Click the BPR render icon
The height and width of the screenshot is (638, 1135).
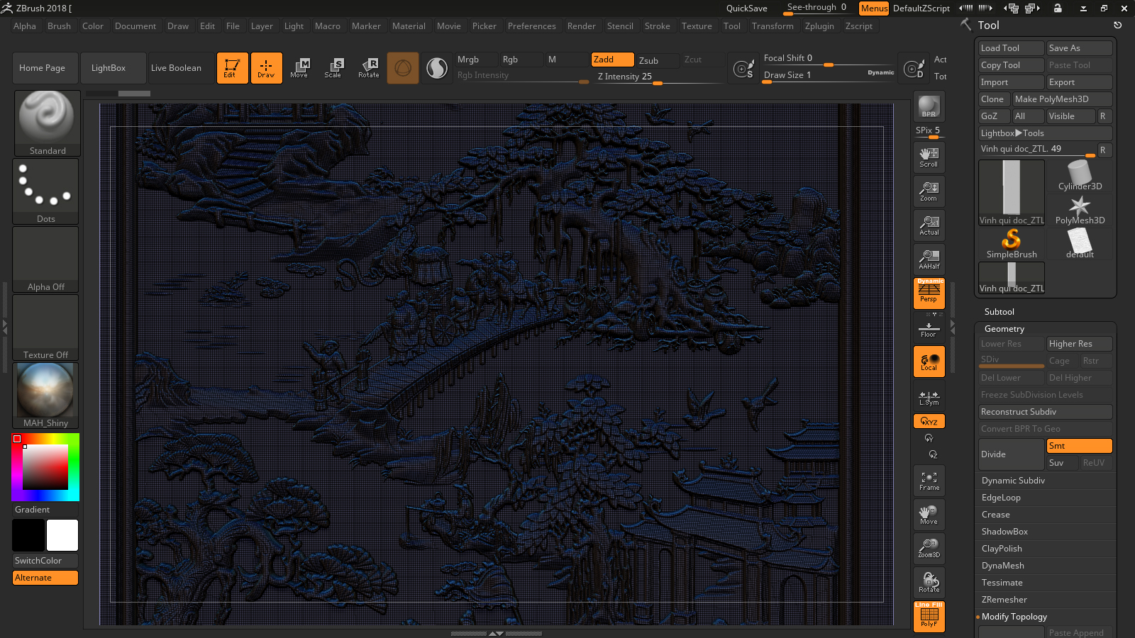click(x=929, y=106)
